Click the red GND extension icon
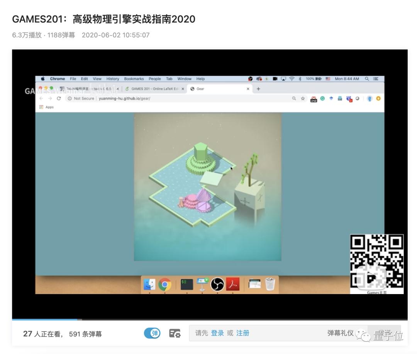Viewport: 417px width, 354px height. click(314, 99)
